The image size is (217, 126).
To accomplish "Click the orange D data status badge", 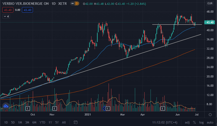I will tap(77, 3).
